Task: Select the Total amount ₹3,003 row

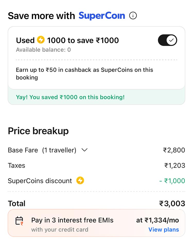Action: (x=97, y=203)
